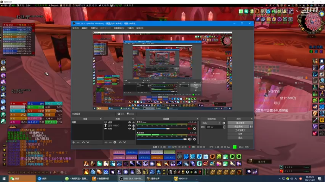The height and width of the screenshot is (182, 325).
Task: Toggle visibility of the 桌面 source
Action: click(130, 123)
